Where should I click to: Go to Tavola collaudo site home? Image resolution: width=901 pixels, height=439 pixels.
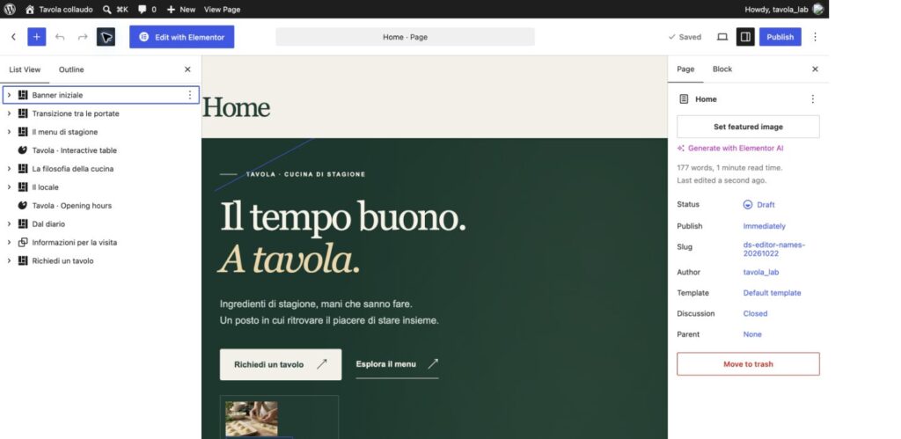pos(59,9)
